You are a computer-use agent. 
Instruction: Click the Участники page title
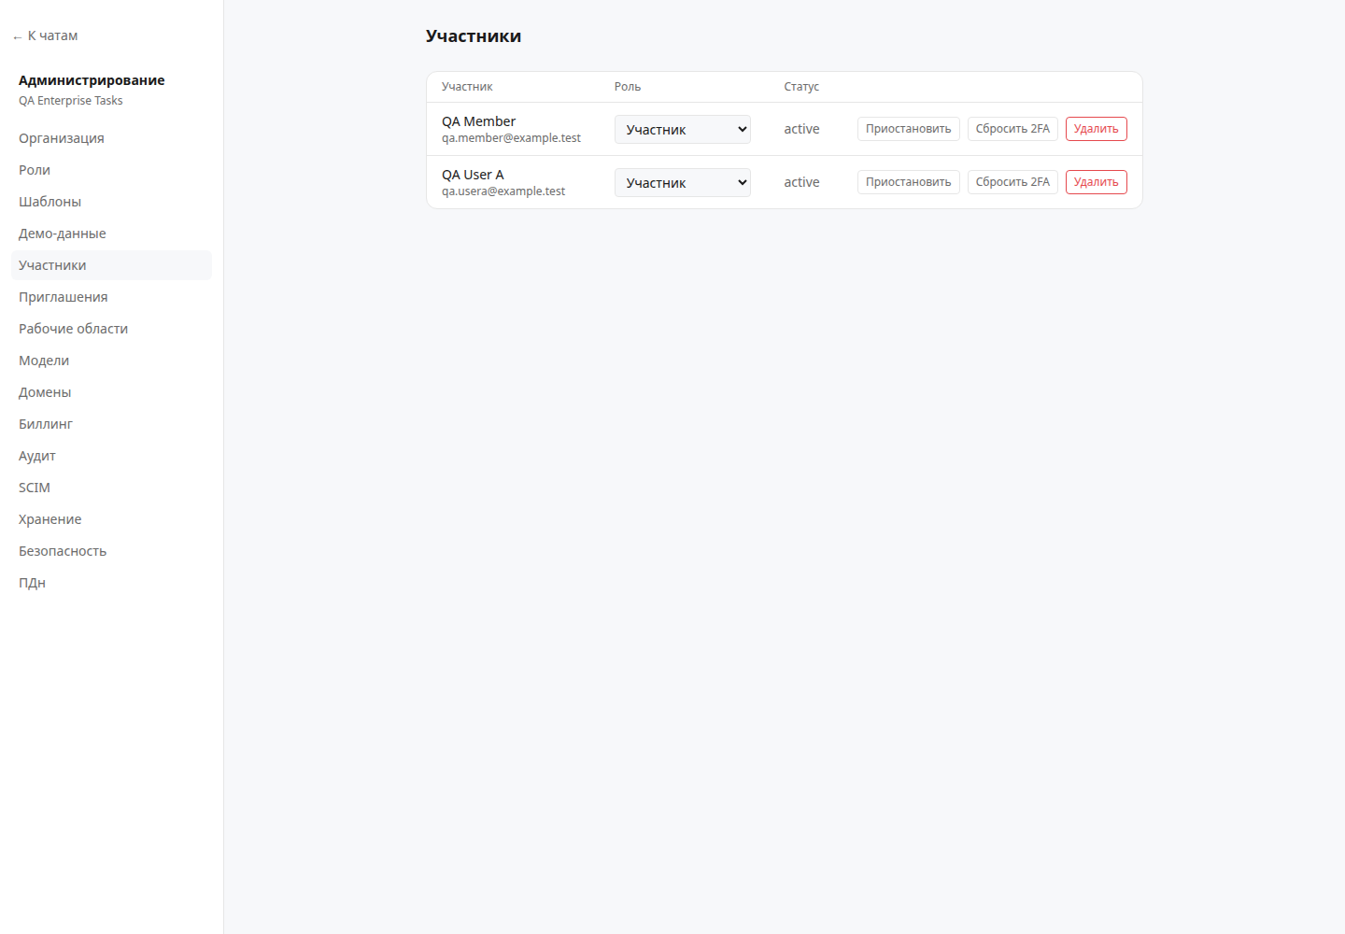474,36
